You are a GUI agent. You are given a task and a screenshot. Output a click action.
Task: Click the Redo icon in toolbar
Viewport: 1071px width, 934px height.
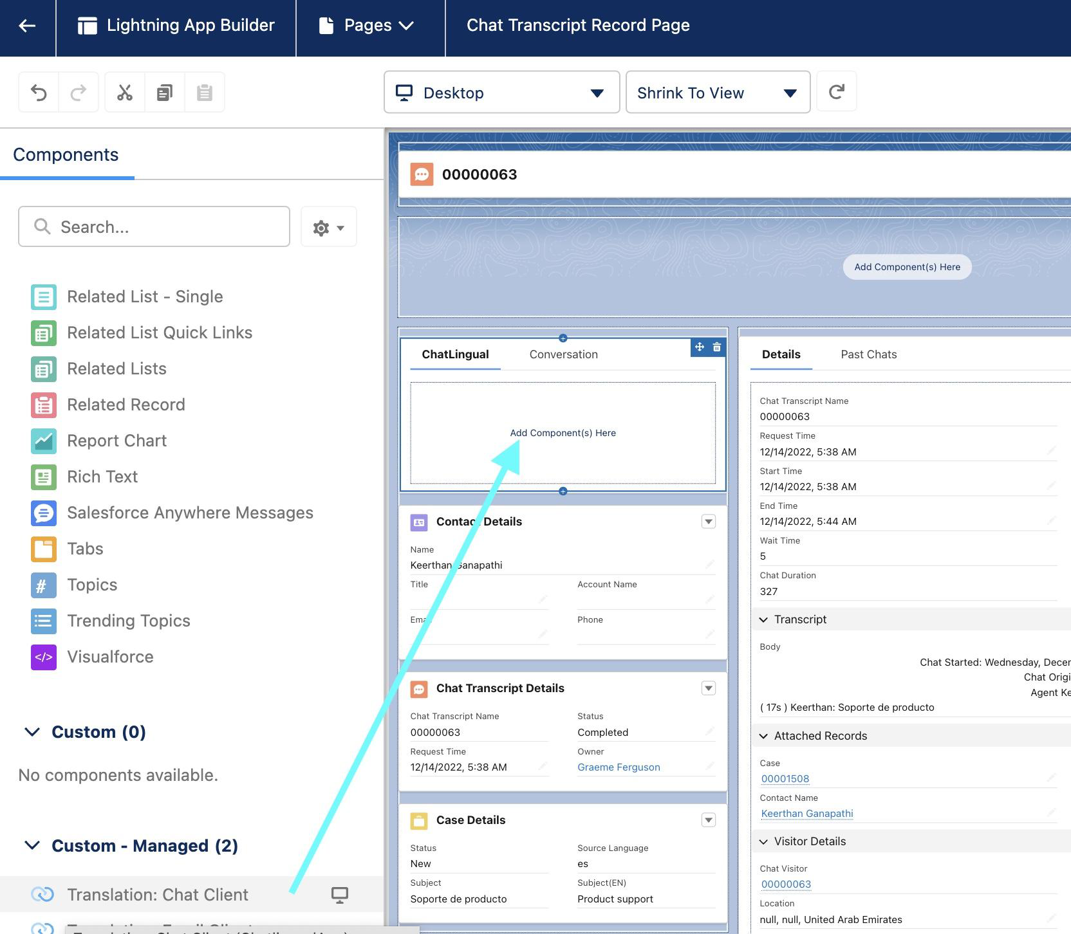coord(79,93)
